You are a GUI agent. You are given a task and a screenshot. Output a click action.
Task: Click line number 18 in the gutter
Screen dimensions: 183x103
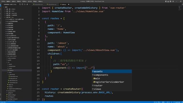pos(38,68)
